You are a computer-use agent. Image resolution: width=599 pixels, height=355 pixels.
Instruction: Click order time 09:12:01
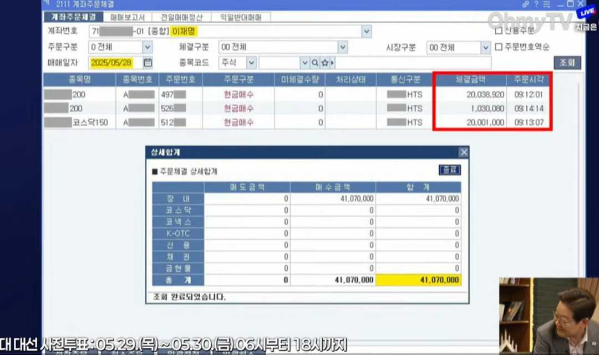click(529, 95)
